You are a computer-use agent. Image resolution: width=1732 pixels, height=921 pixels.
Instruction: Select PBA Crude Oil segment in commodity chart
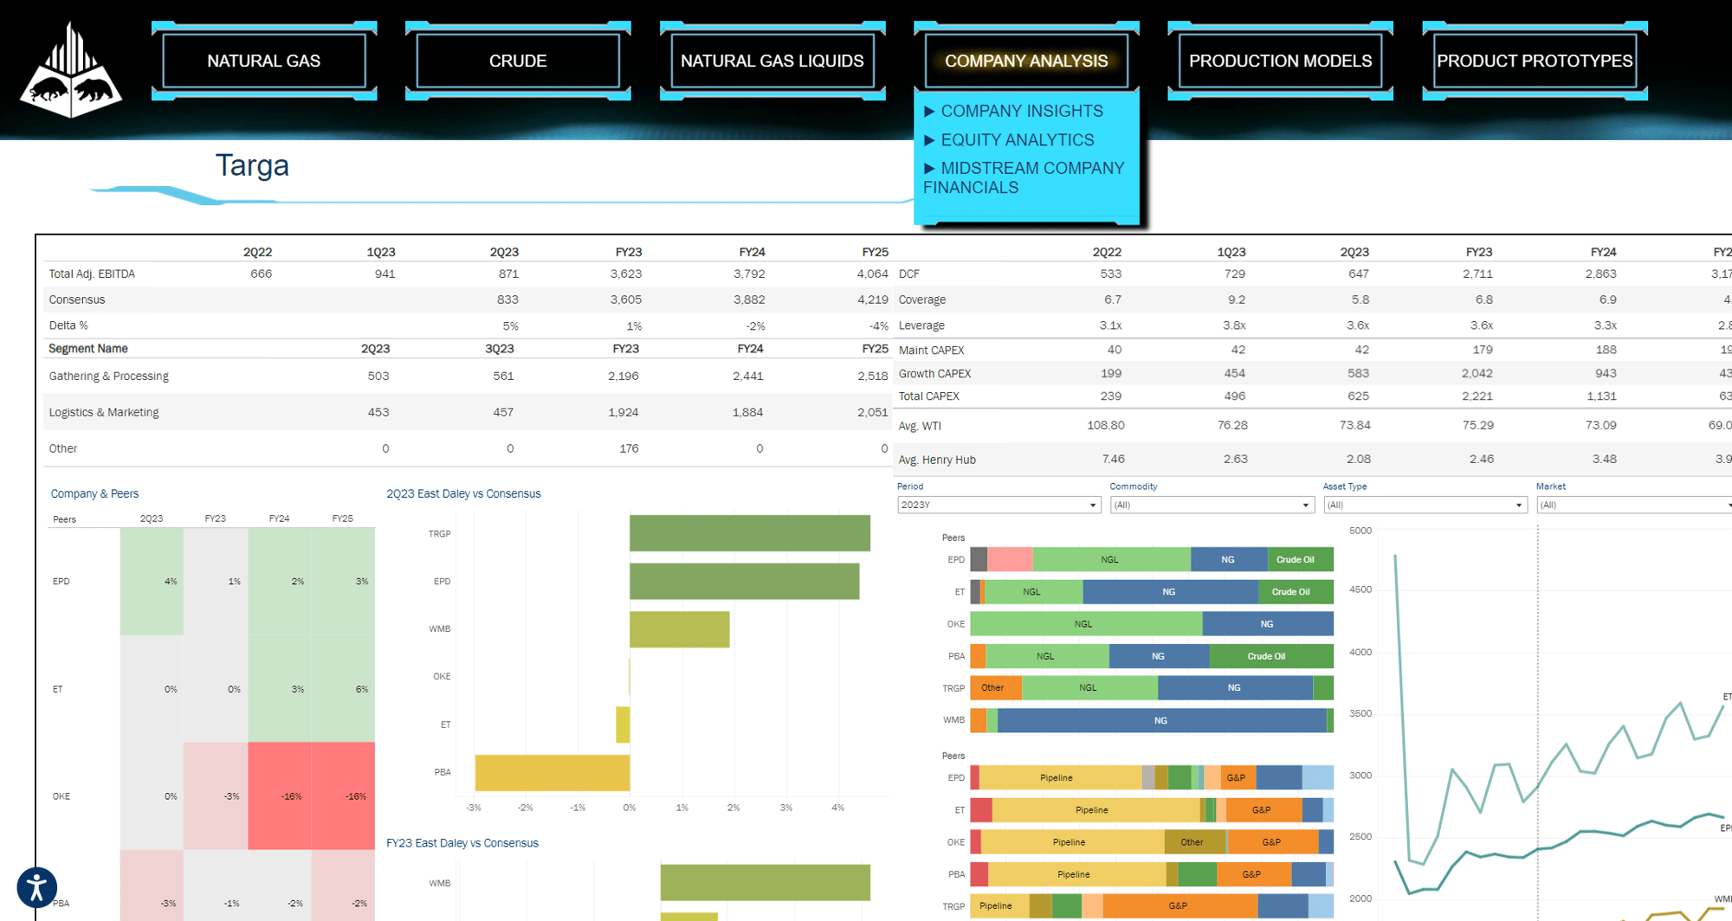(x=1271, y=656)
